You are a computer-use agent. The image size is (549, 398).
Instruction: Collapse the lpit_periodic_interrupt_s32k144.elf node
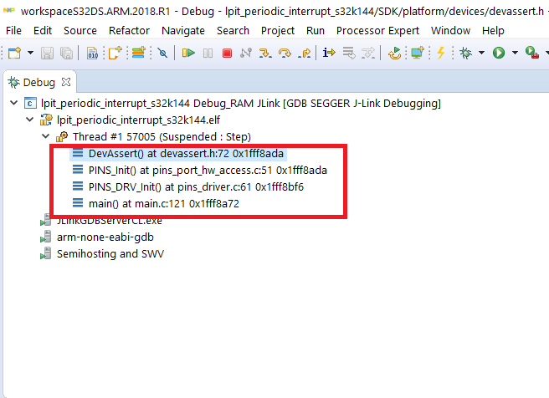(30, 120)
